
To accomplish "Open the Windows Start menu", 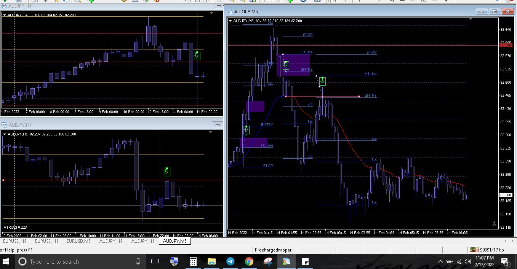I will point(6,261).
